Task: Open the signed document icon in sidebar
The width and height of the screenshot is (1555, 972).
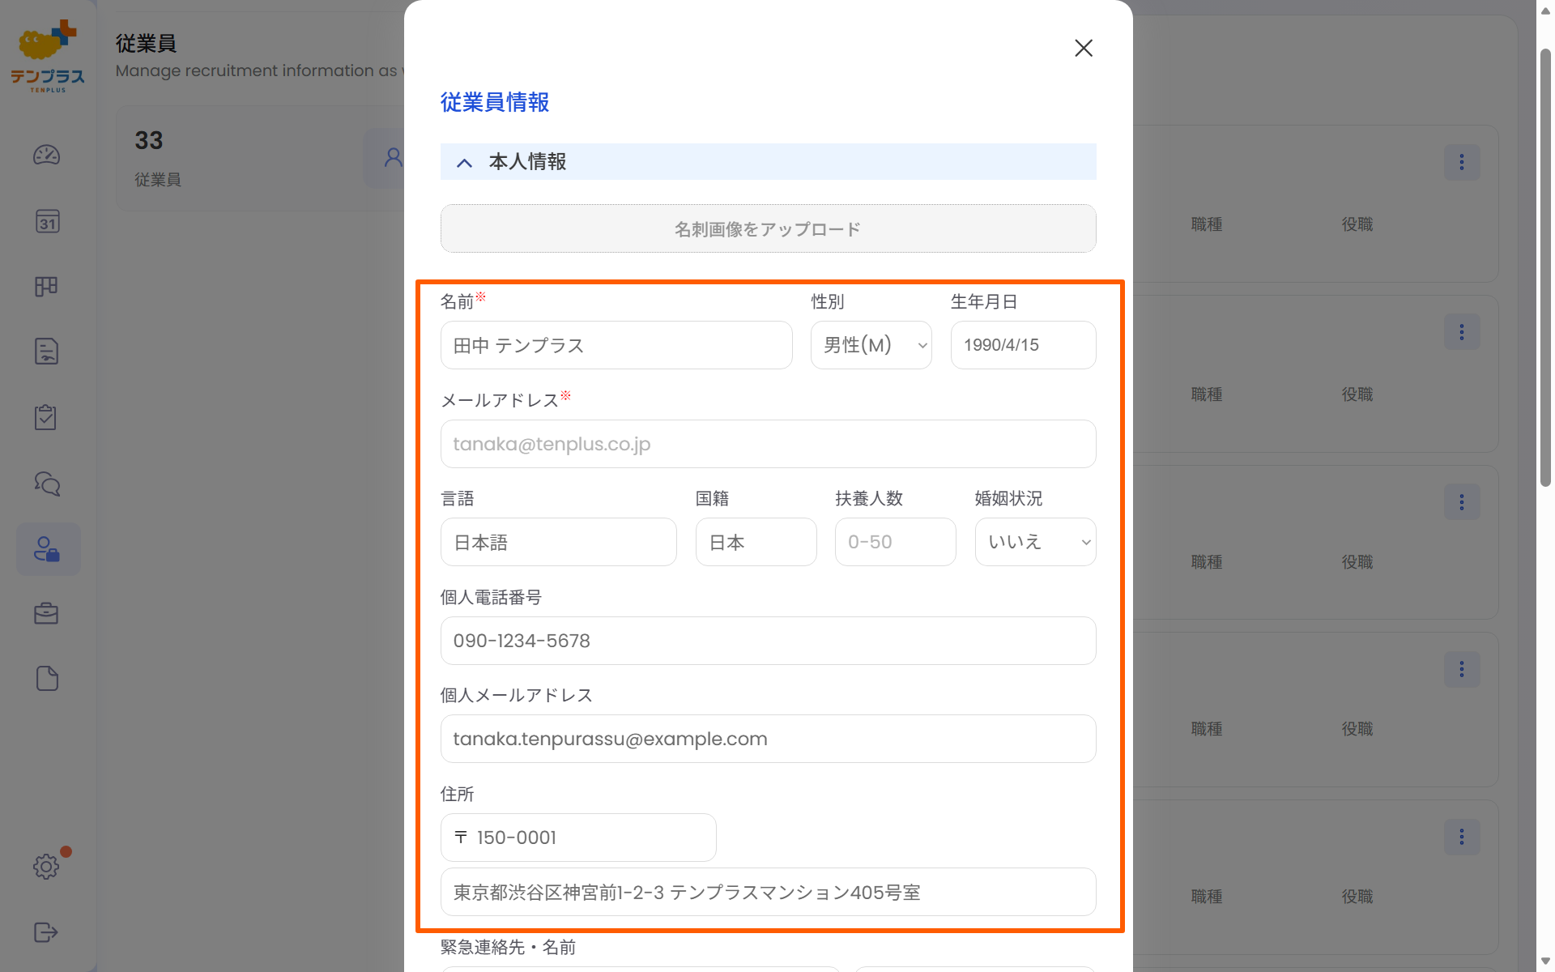Action: pos(47,352)
